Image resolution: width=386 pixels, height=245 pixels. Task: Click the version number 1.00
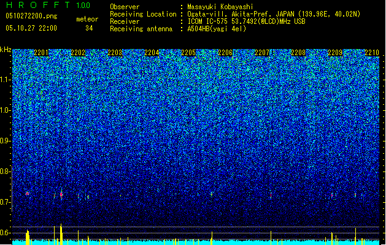83,6
